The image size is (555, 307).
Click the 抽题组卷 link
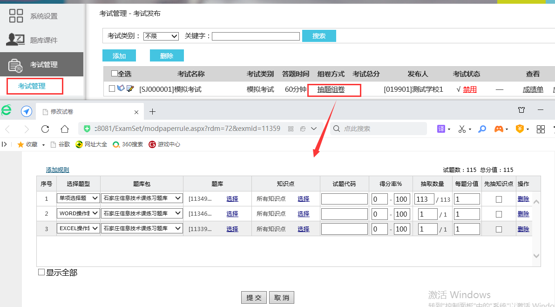pos(331,89)
